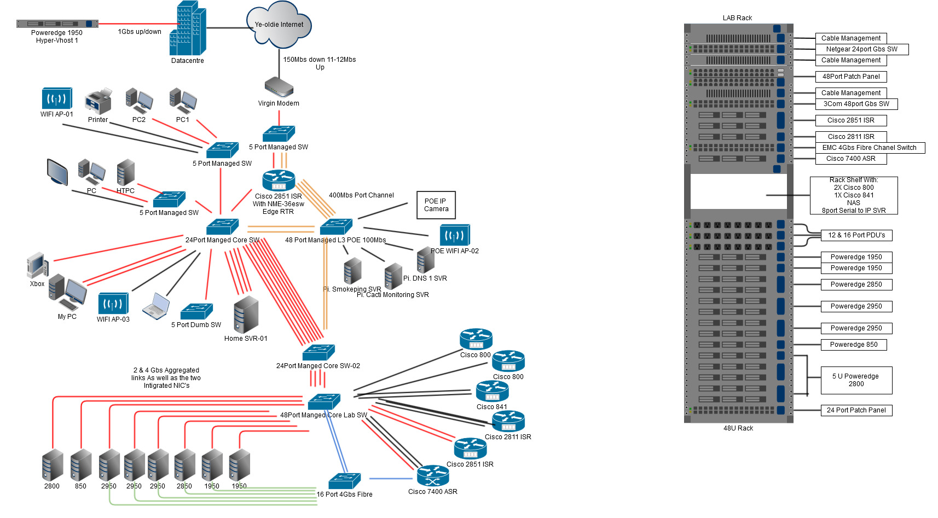The width and height of the screenshot is (938, 518).
Task: Click the 400Mbs Port Channel text
Action: click(x=361, y=195)
